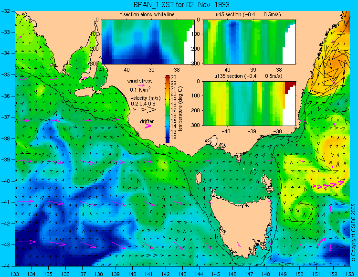Screen dimensions: 358x277
Task: Open the u135 section inset plot
Action: 249,104
